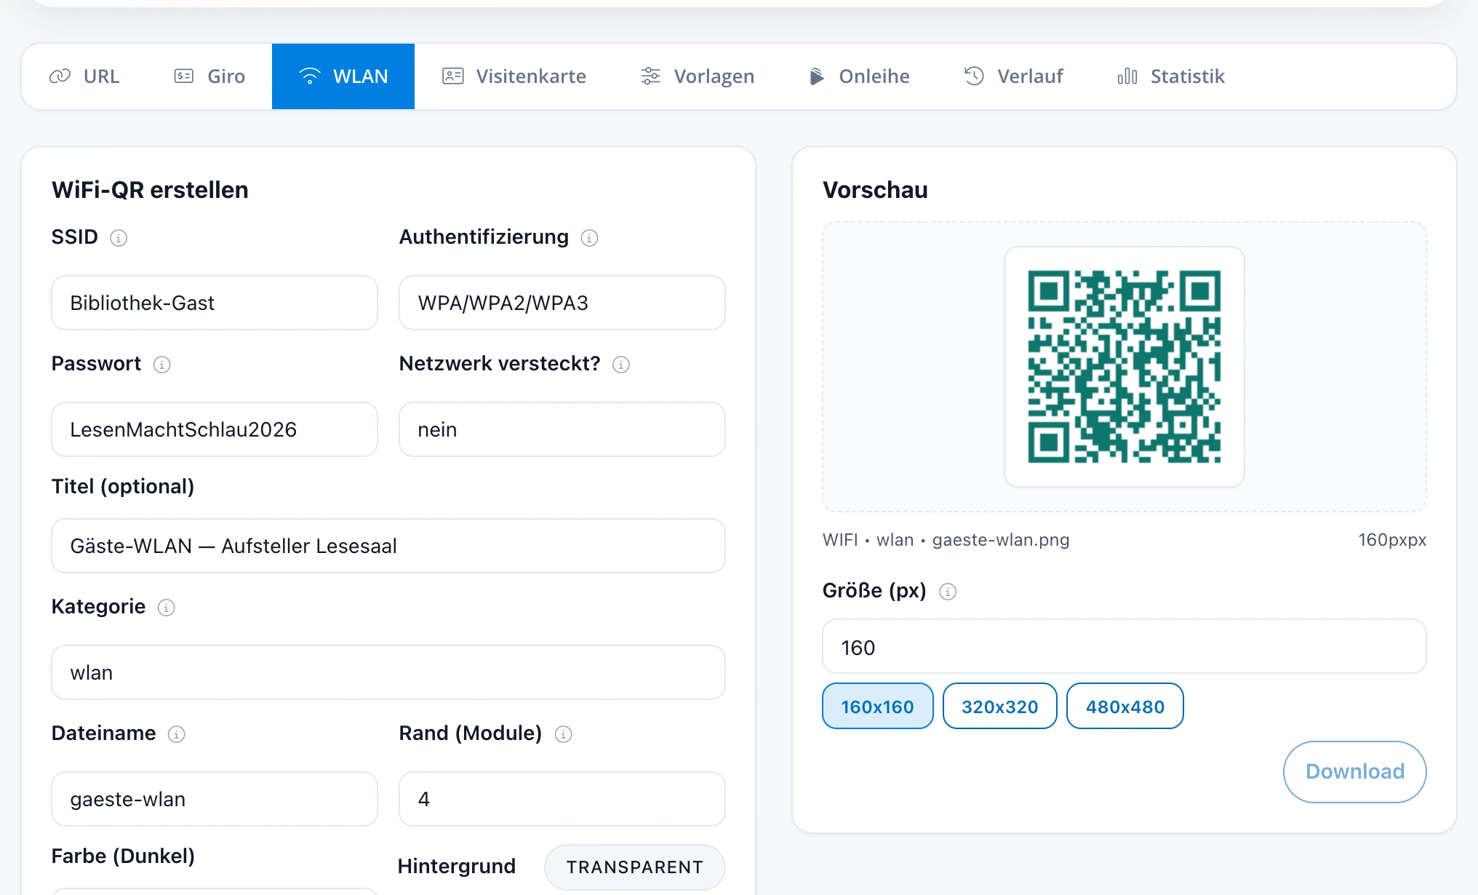The width and height of the screenshot is (1478, 895).
Task: Edit the Passwort field
Action: coord(215,429)
